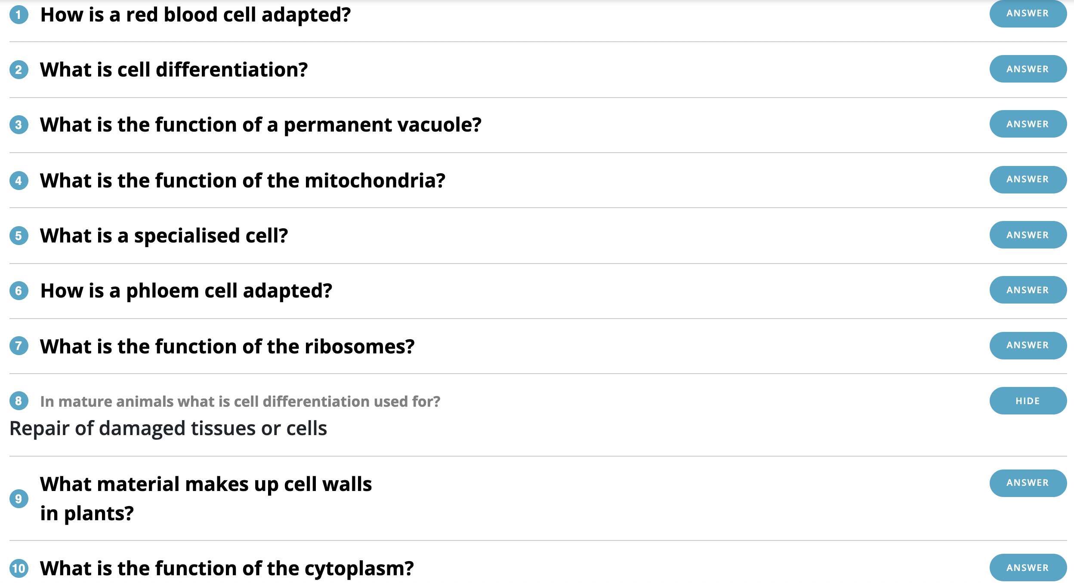Show answer for cytoplasm function question
Screen dimensions: 1074x583
(x=1028, y=568)
